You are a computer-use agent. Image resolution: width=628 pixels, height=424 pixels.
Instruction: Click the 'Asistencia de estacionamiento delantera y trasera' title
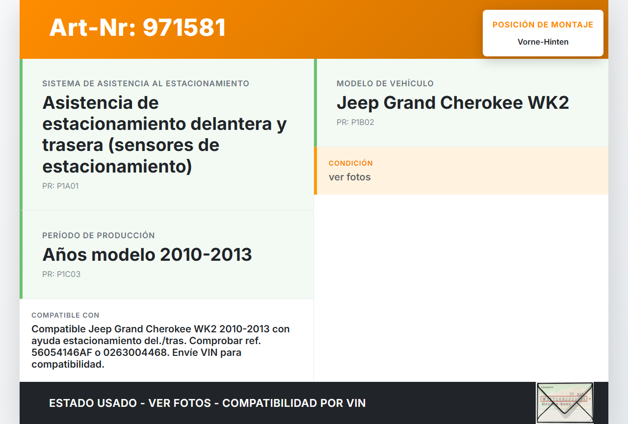[165, 134]
